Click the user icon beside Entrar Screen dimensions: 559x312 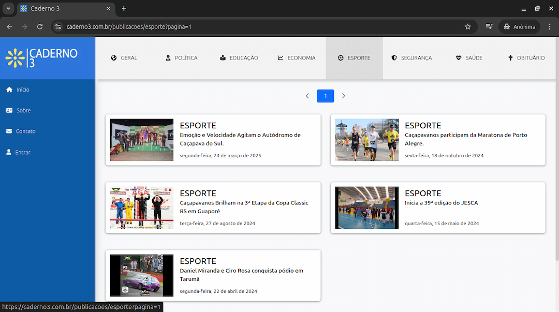click(x=9, y=152)
